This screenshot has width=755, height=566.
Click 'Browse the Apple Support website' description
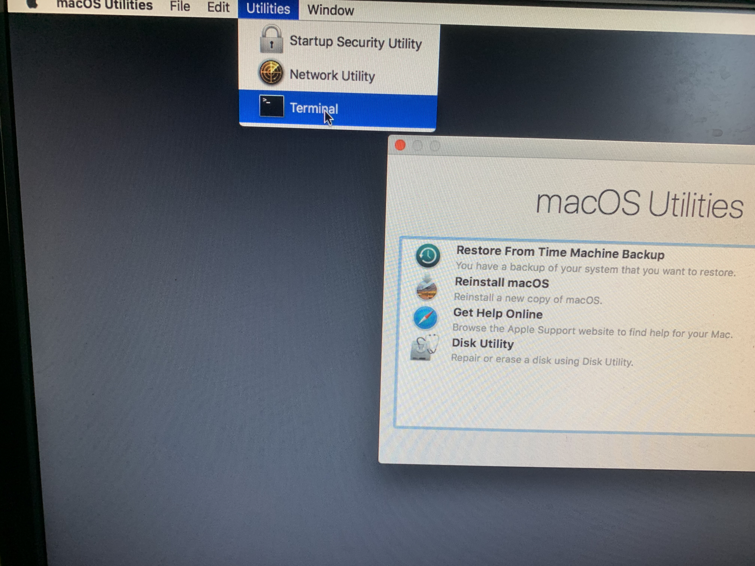[x=592, y=331]
